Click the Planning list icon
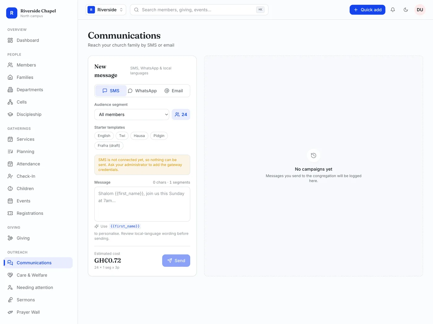 10,152
